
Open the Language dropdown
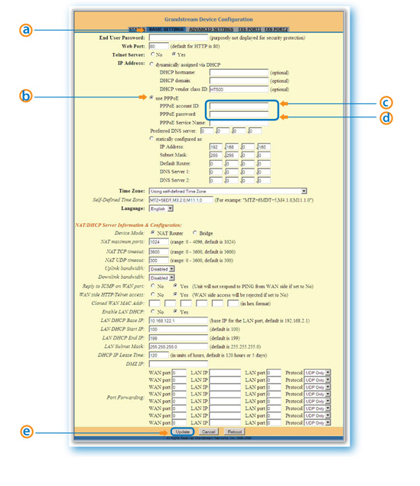pos(161,209)
